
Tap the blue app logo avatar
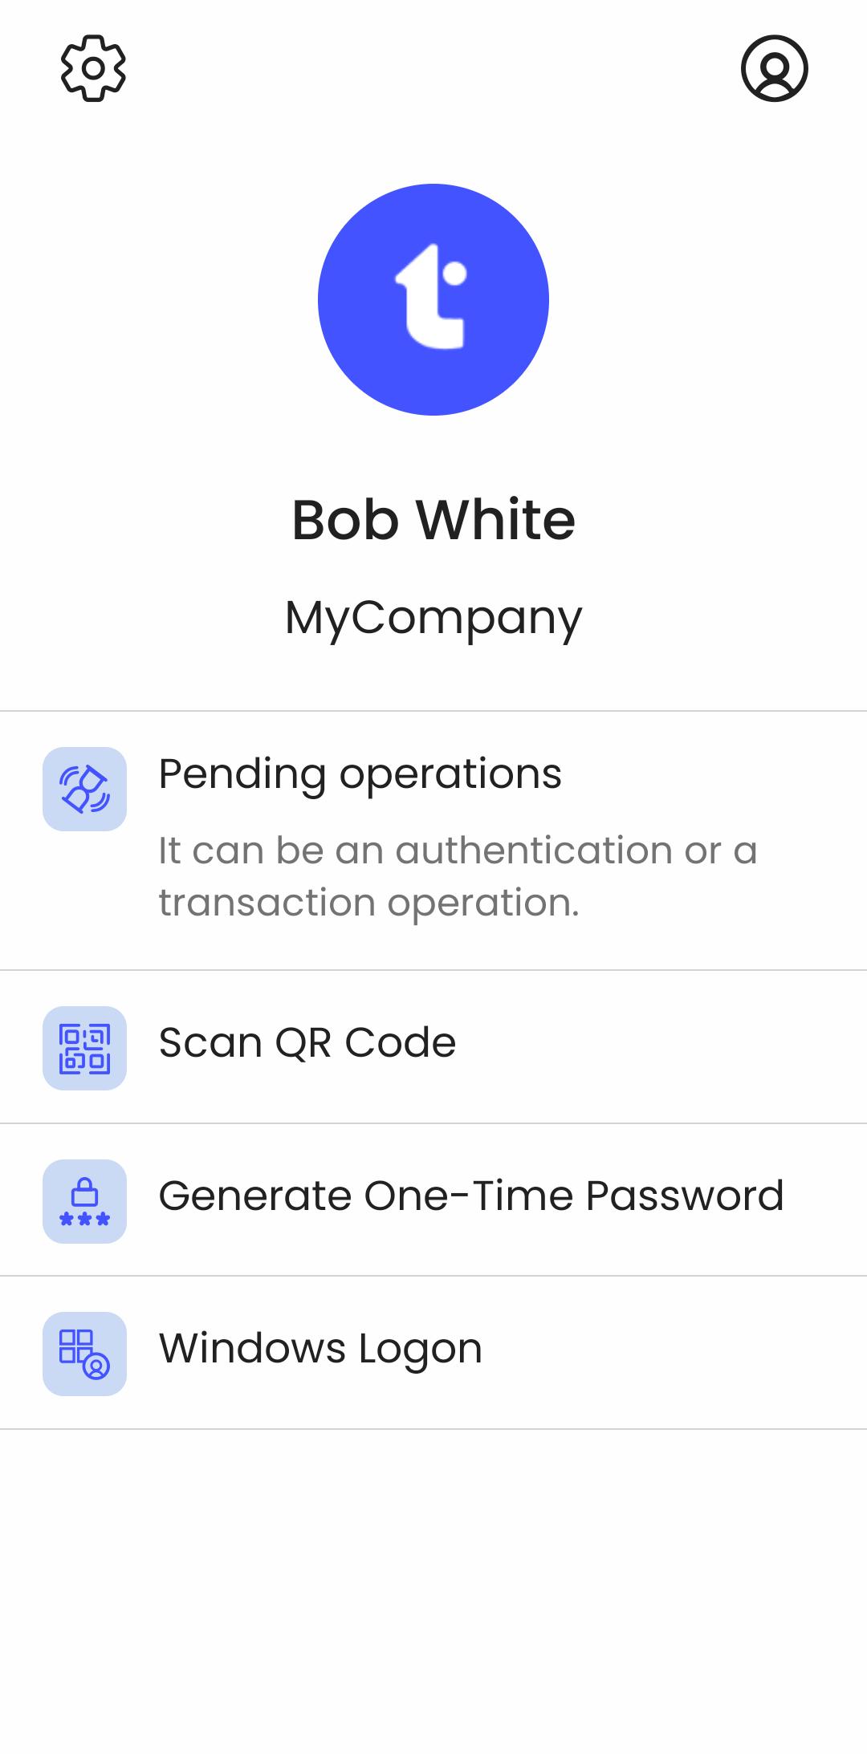click(433, 299)
